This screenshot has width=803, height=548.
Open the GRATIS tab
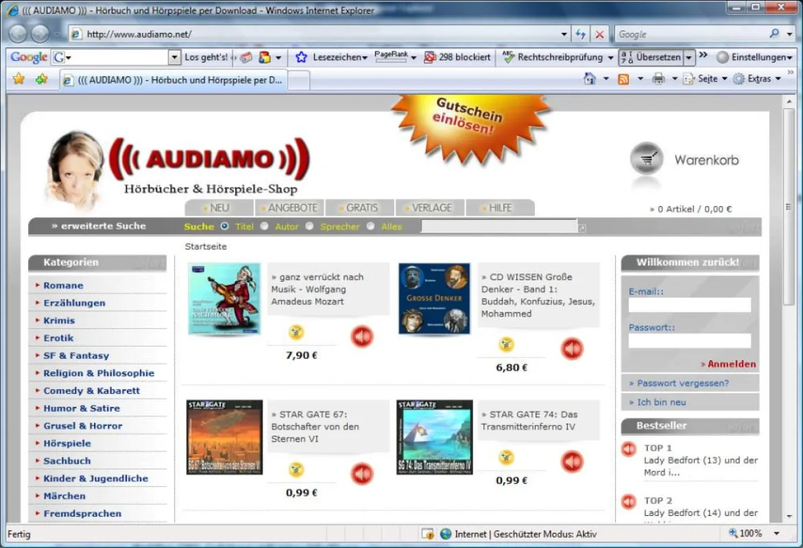[x=361, y=208]
